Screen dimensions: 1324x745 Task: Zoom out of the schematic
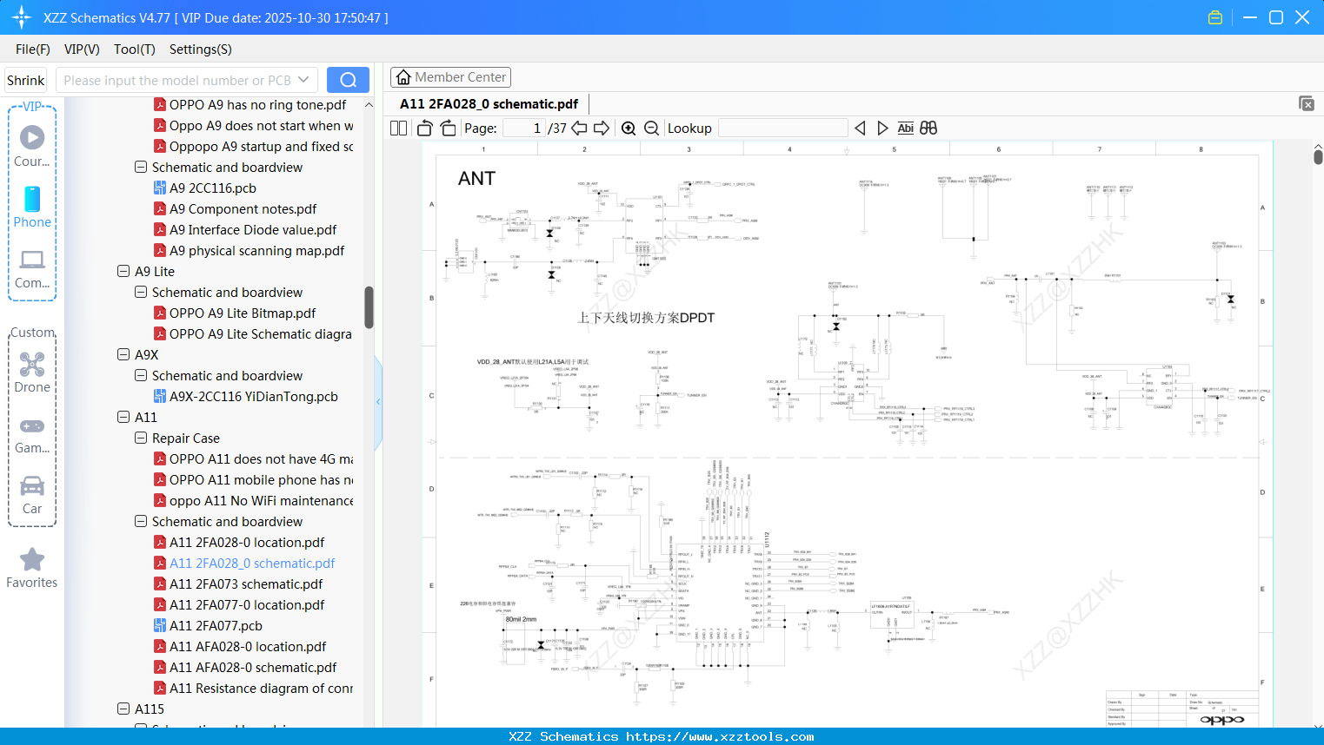coord(651,129)
